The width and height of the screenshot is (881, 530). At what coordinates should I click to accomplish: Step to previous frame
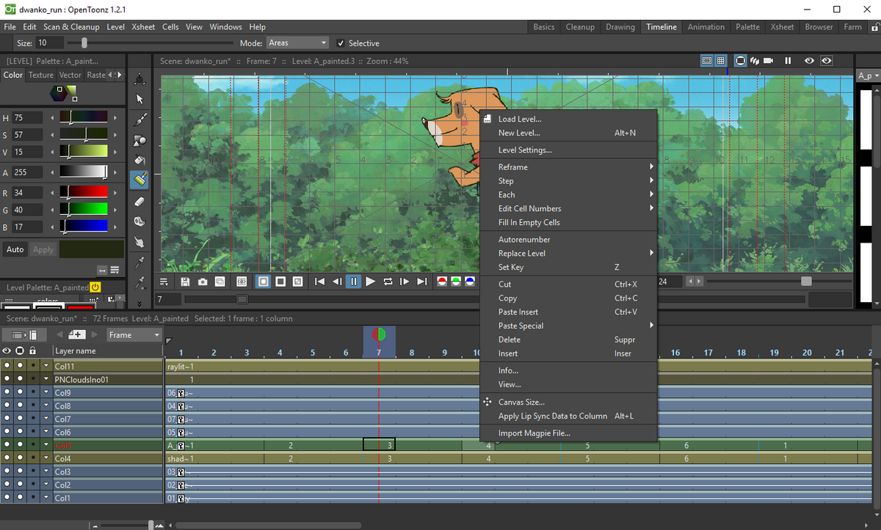pyautogui.click(x=336, y=281)
